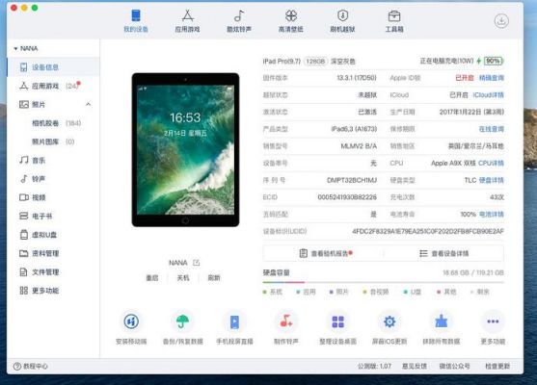Image resolution: width=537 pixels, height=385 pixels.
Task: Open 相机胶卷 (184) under 照片
Action: [57, 123]
